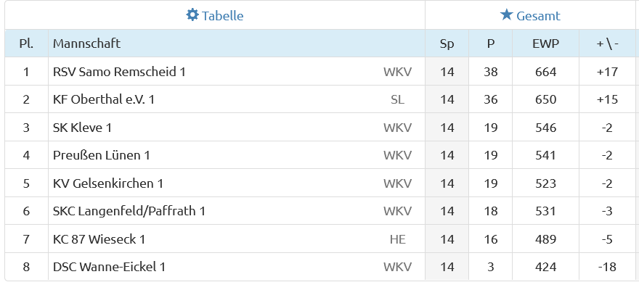Sort by the Pl. column header
The width and height of the screenshot is (639, 290).
coord(26,43)
